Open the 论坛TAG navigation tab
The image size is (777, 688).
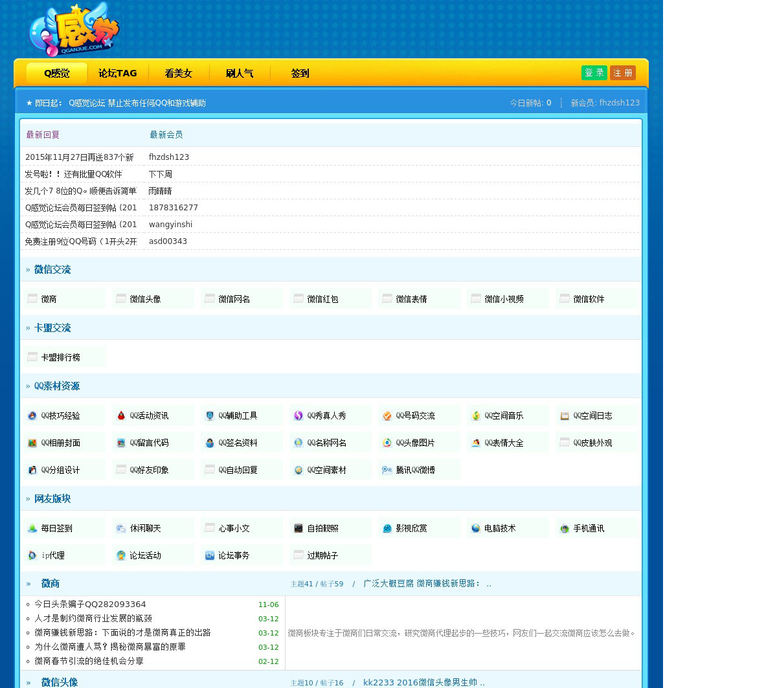click(117, 73)
